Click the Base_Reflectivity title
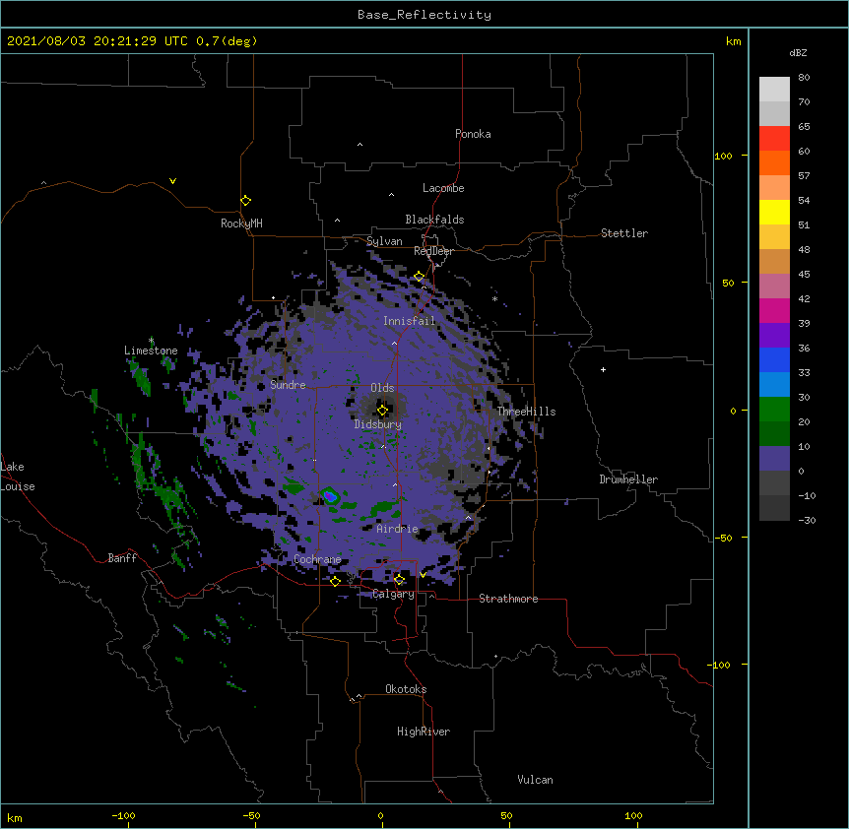The image size is (849, 829). (424, 15)
